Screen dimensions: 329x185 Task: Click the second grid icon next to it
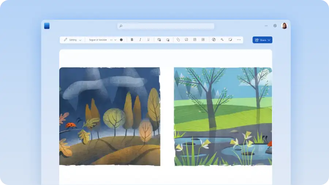coord(203,40)
